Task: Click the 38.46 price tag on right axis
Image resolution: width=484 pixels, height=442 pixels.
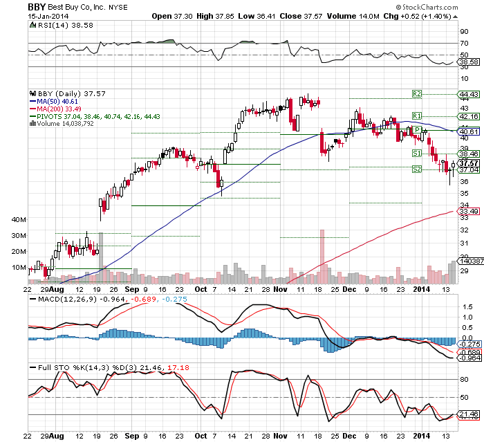Action: pyautogui.click(x=469, y=154)
